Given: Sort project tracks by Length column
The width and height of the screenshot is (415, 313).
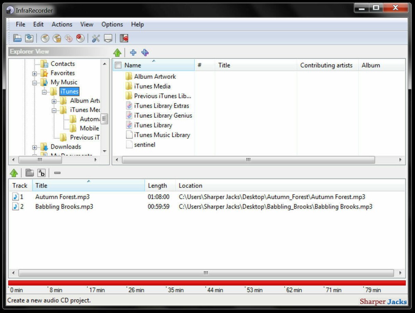Looking at the screenshot, I should (x=160, y=186).
